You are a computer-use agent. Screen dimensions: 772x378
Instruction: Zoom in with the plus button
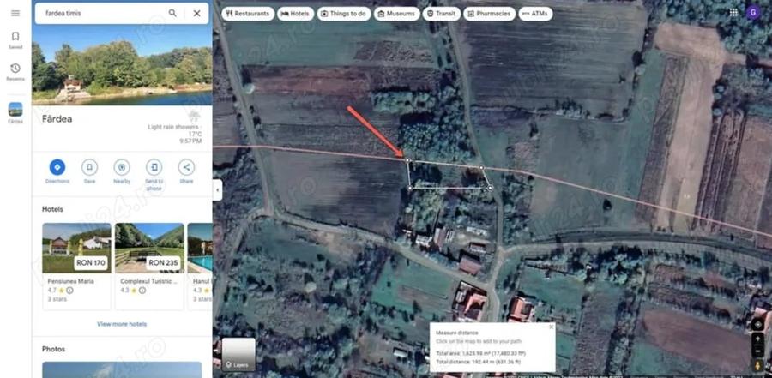tap(757, 339)
